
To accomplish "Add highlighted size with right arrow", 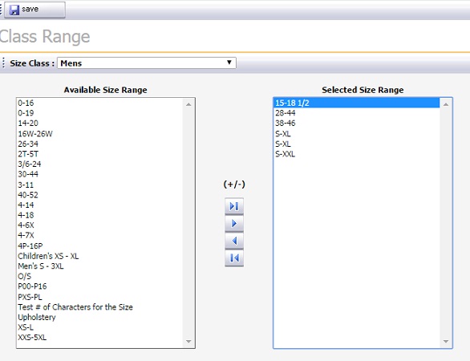I will pos(234,223).
